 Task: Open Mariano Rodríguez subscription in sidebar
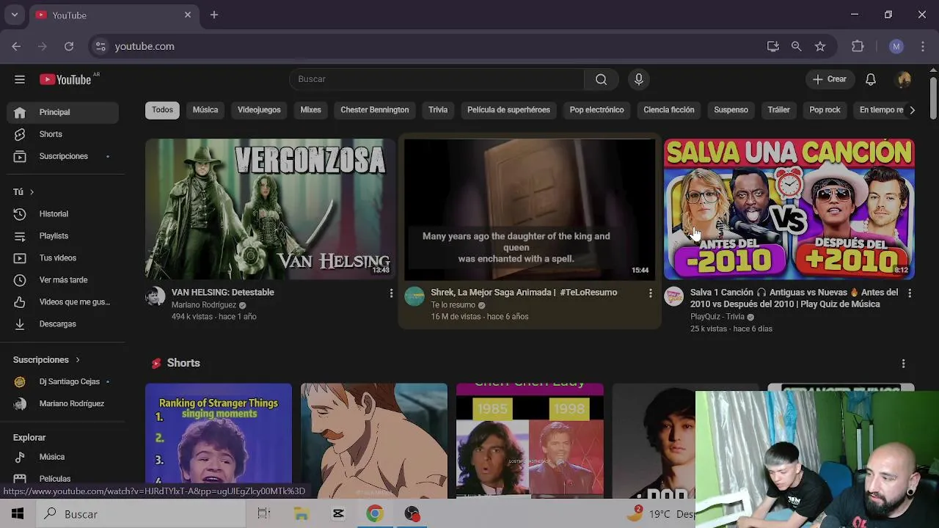(62, 404)
